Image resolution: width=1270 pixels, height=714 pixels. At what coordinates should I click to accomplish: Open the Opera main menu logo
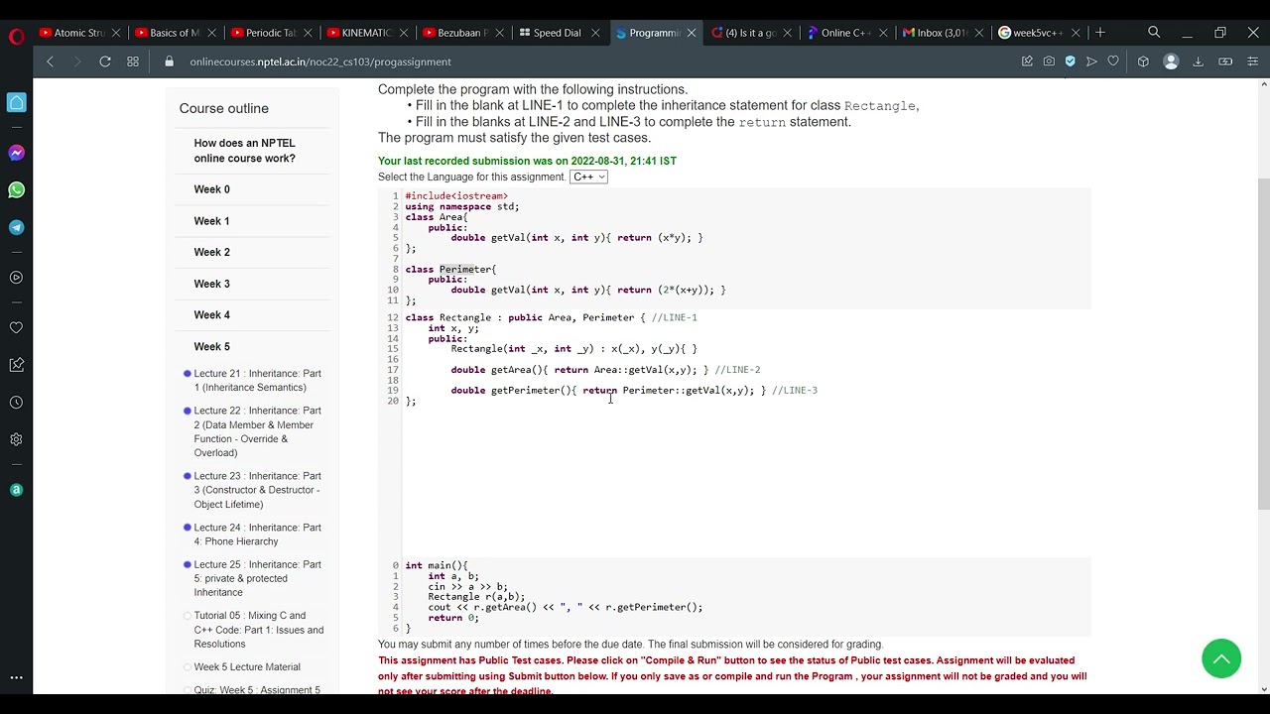[x=16, y=37]
